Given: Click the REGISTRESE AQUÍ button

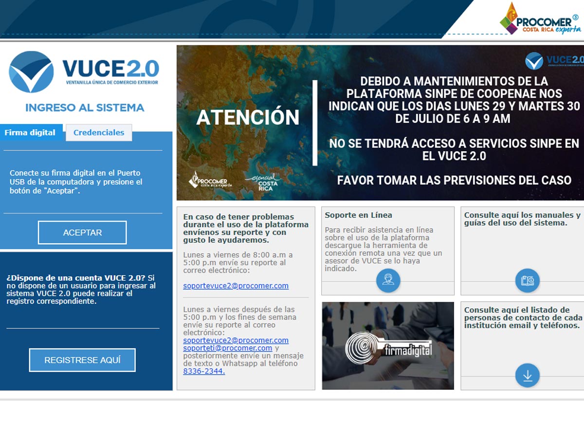Looking at the screenshot, I should (82, 360).
